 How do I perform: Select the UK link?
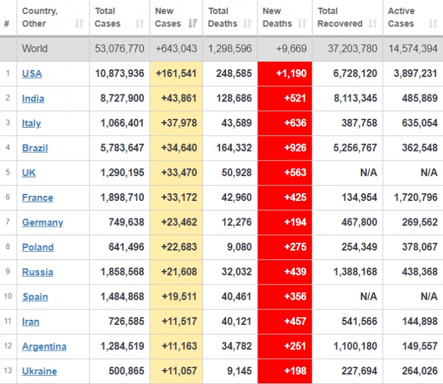[29, 173]
